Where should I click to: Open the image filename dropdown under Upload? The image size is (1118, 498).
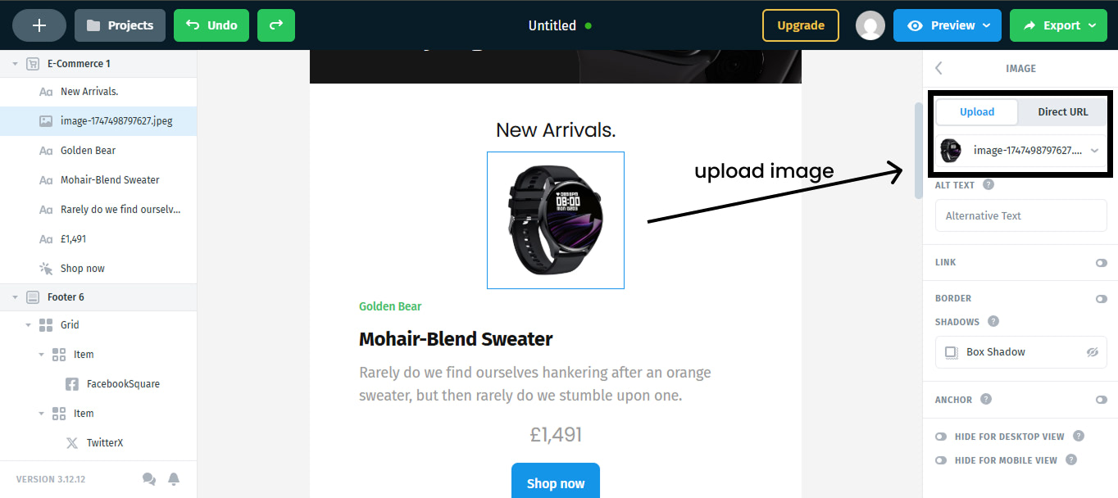1093,151
